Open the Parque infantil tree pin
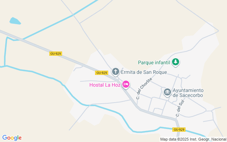 point(176,62)
